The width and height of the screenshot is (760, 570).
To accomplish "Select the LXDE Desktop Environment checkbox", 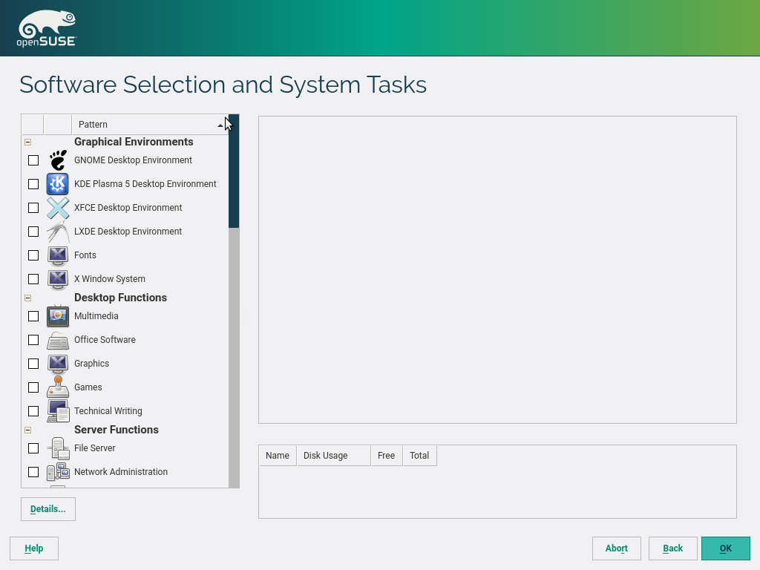I will [x=33, y=232].
